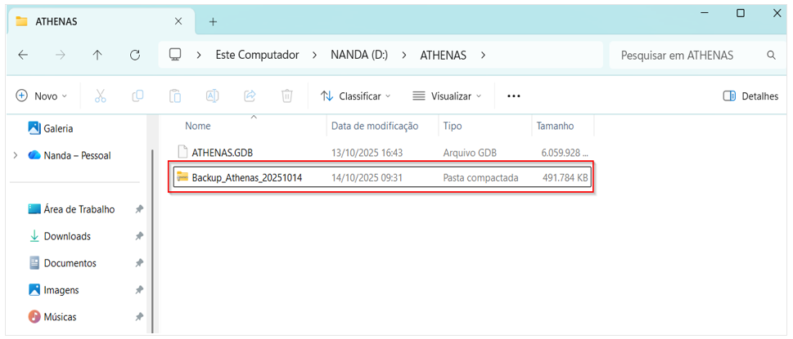Sort files by Data de modificação column
This screenshot has width=793, height=339.
click(374, 126)
